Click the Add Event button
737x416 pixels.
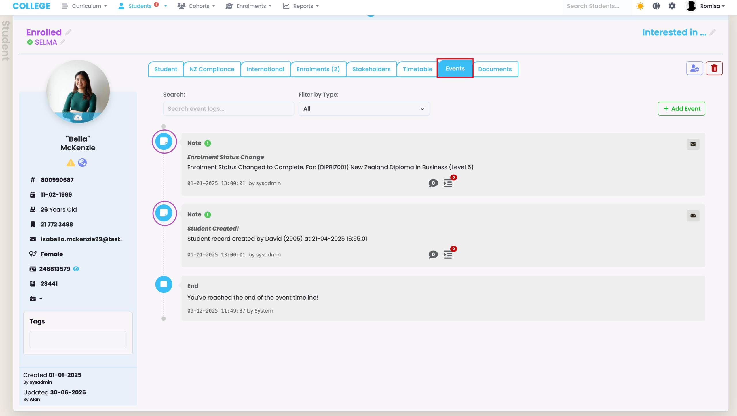point(681,109)
